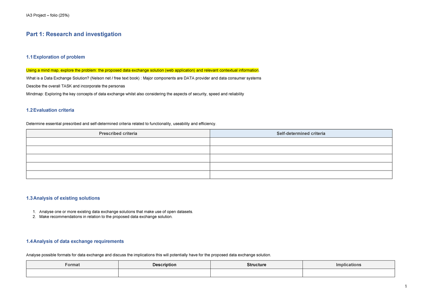Click the yellow highlighted mind map instruction
Viewport: 433px width, 306px height.
point(143,70)
